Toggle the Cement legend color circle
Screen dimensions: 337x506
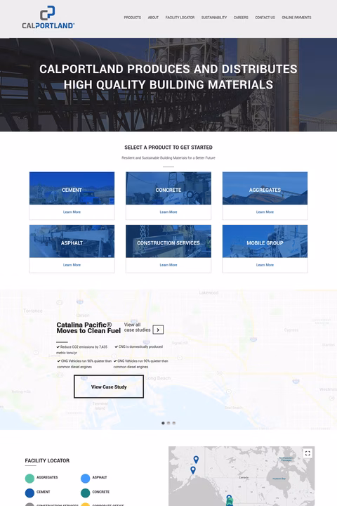29,493
